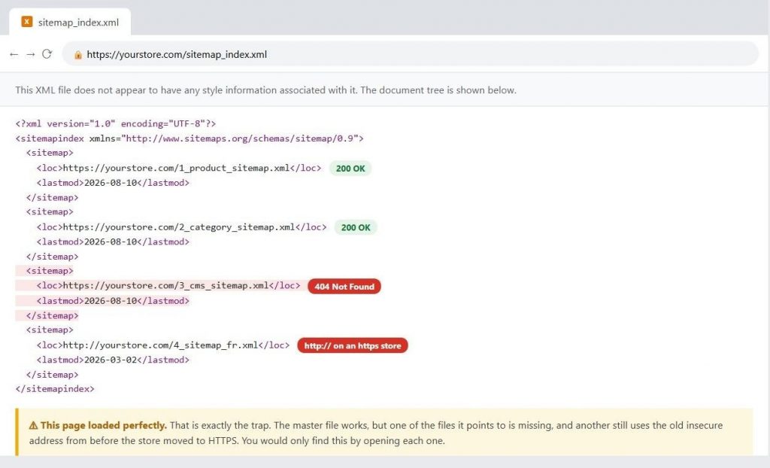Click the lastmod line under 1_product_sitemap.xml

(x=113, y=183)
